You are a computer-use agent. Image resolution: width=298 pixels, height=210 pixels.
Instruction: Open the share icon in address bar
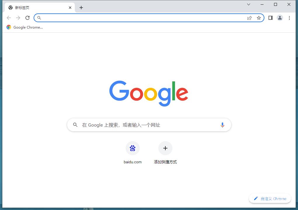[250, 18]
